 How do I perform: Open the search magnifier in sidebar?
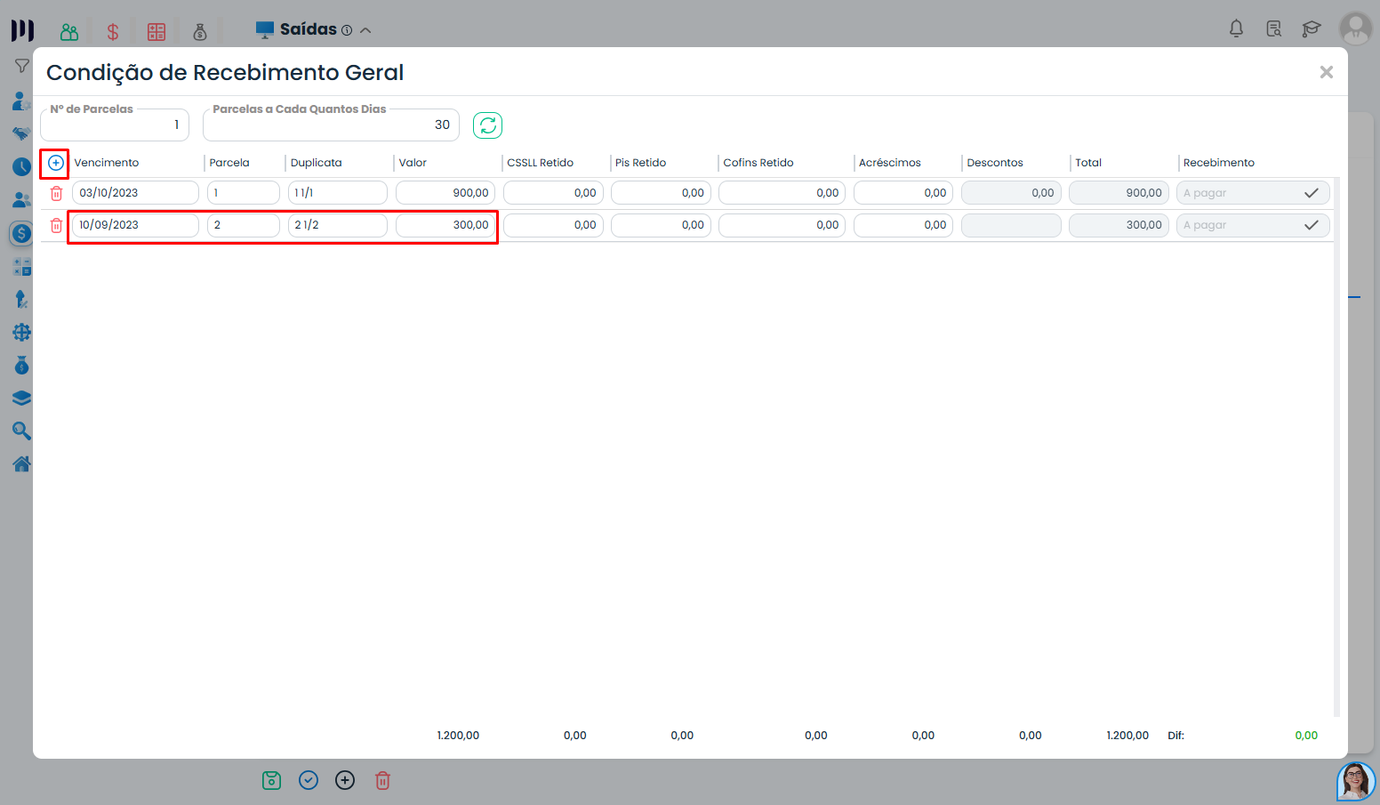(21, 431)
